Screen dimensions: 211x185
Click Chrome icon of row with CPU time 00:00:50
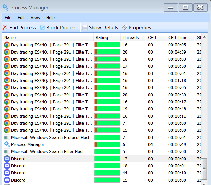tap(7, 66)
